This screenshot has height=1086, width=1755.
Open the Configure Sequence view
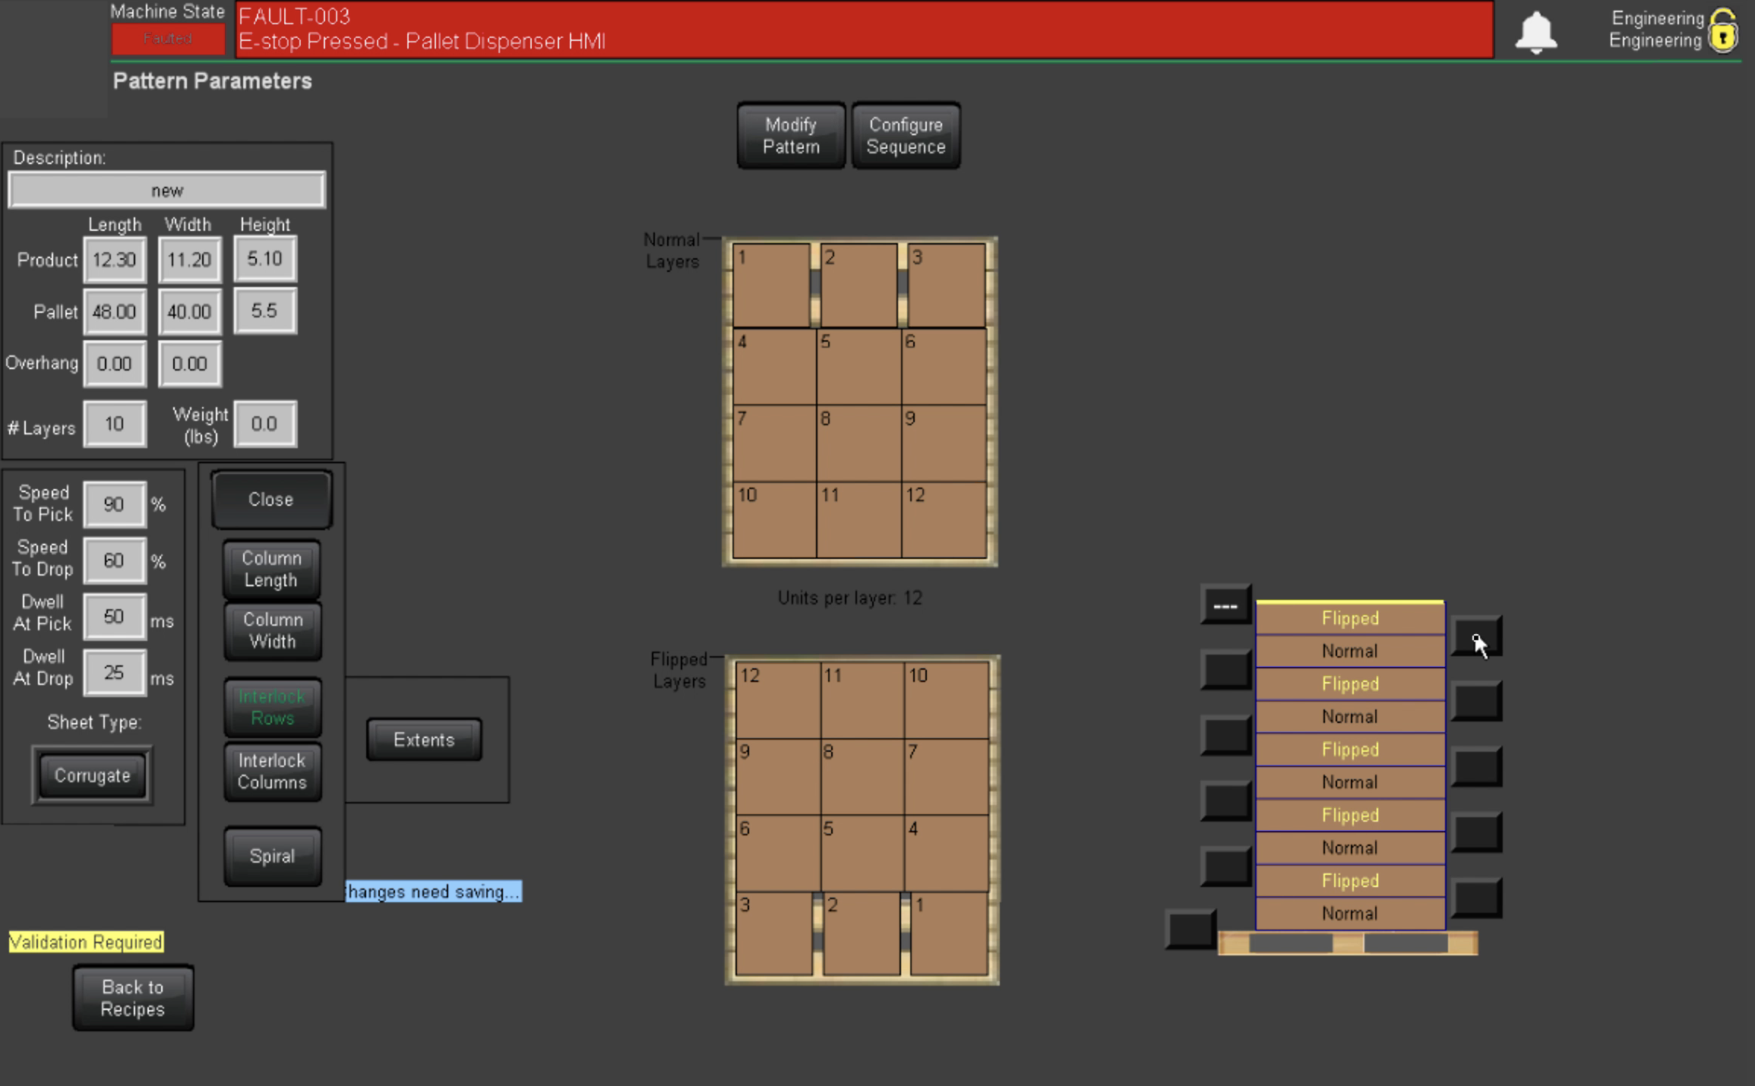(906, 136)
